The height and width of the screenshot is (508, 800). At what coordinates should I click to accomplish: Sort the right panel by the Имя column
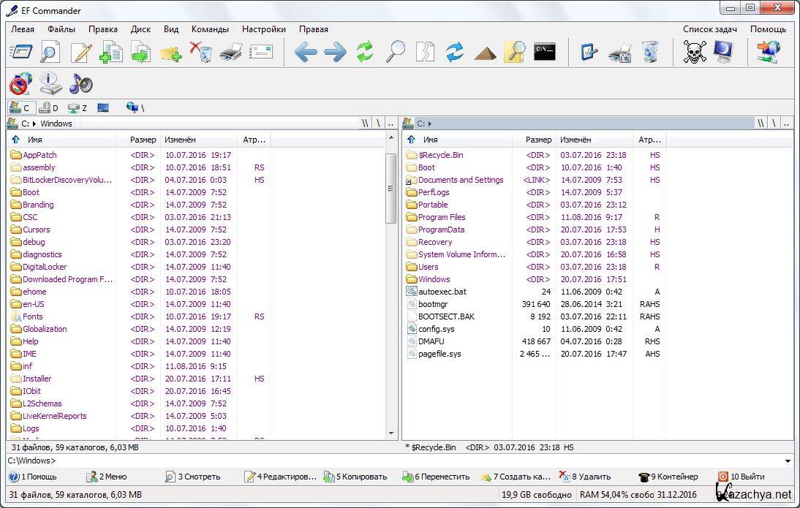point(431,140)
